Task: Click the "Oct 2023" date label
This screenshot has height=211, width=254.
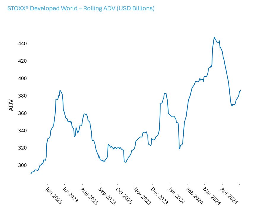Action: [124, 196]
